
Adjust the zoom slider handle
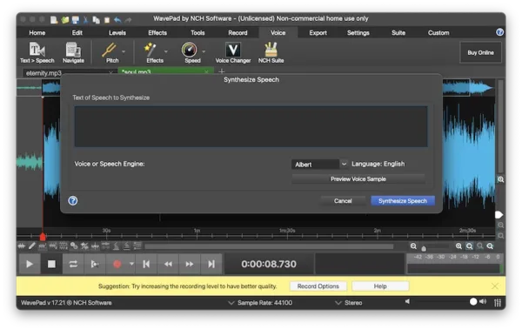[x=424, y=248]
